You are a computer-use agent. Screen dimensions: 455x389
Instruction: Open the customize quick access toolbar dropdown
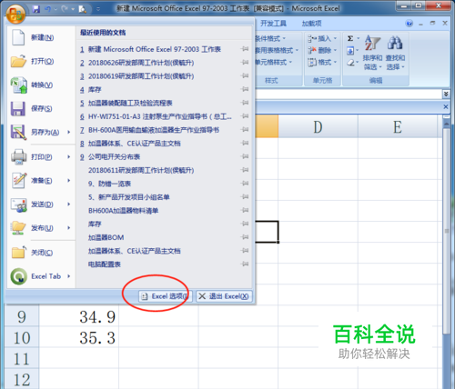pos(98,9)
